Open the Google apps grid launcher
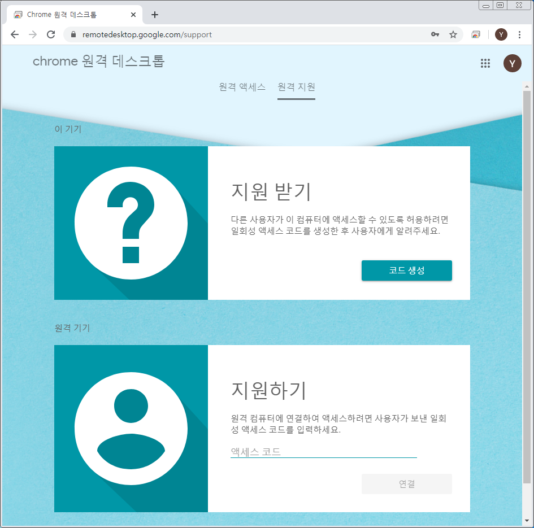Image resolution: width=534 pixels, height=528 pixels. click(485, 63)
